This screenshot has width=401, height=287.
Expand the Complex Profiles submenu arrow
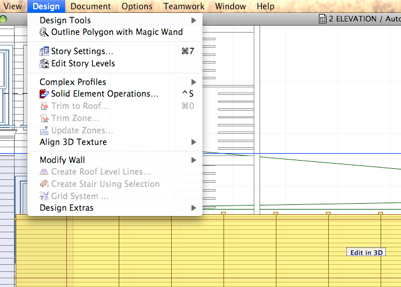coord(194,82)
